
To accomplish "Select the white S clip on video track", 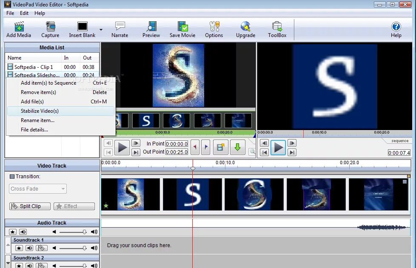I will pos(192,194).
